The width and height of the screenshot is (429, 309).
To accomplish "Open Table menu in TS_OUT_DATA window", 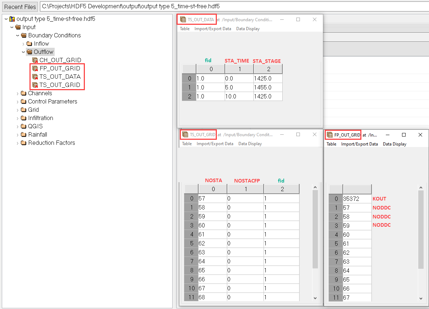I will pos(184,29).
